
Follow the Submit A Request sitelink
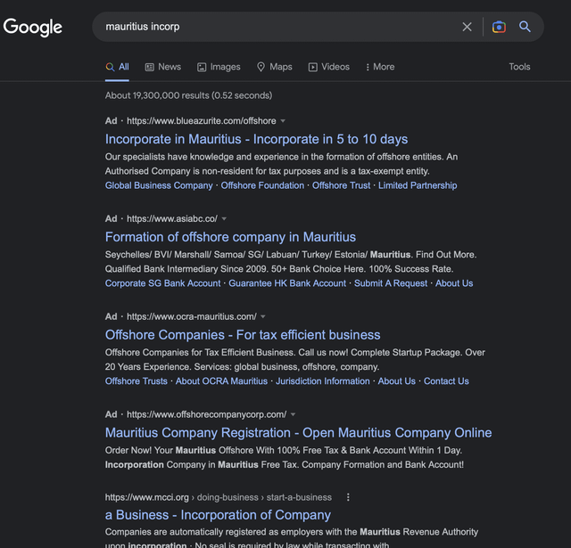pyautogui.click(x=391, y=283)
